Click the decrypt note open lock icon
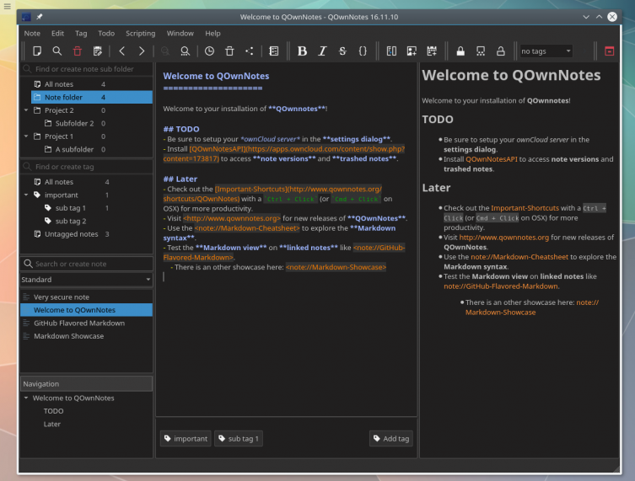Viewport: 635px width, 481px height. 501,51
